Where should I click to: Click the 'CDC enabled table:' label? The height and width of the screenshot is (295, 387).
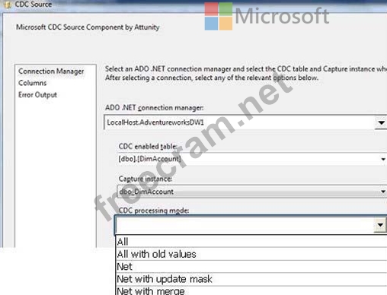[148, 146]
